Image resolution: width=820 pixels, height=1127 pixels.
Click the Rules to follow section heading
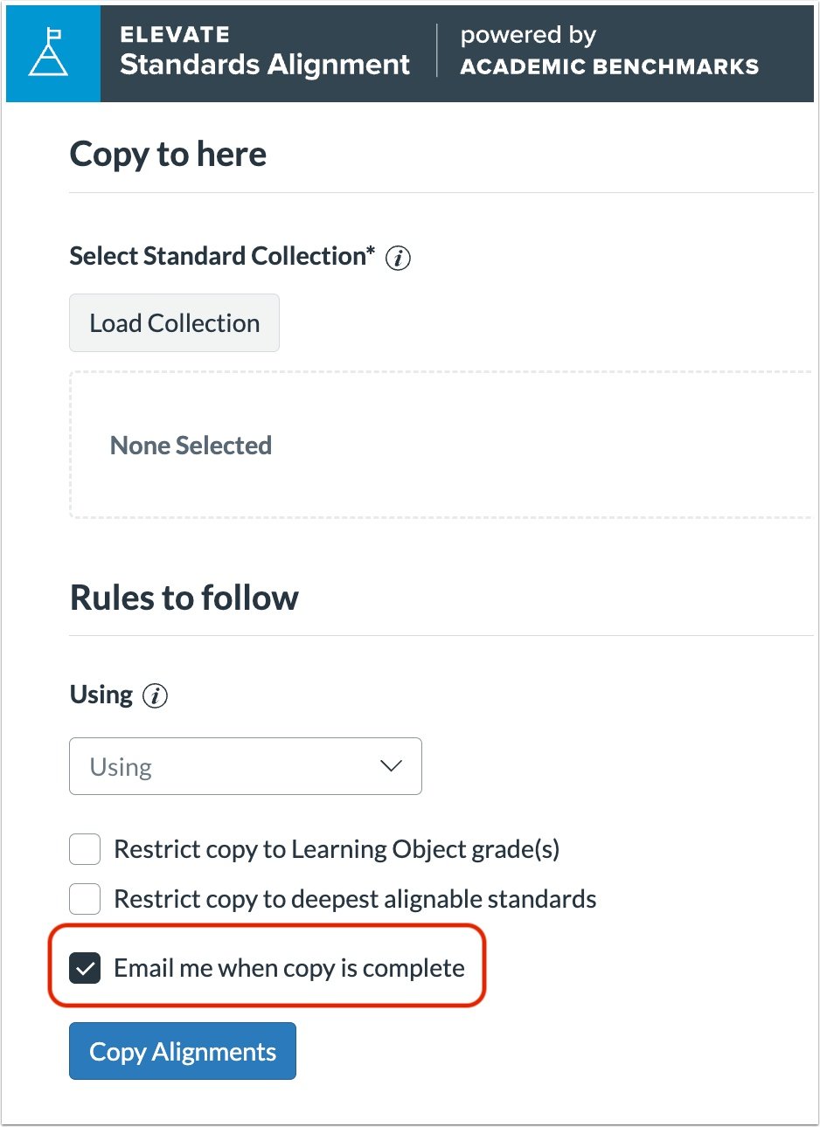click(x=184, y=598)
